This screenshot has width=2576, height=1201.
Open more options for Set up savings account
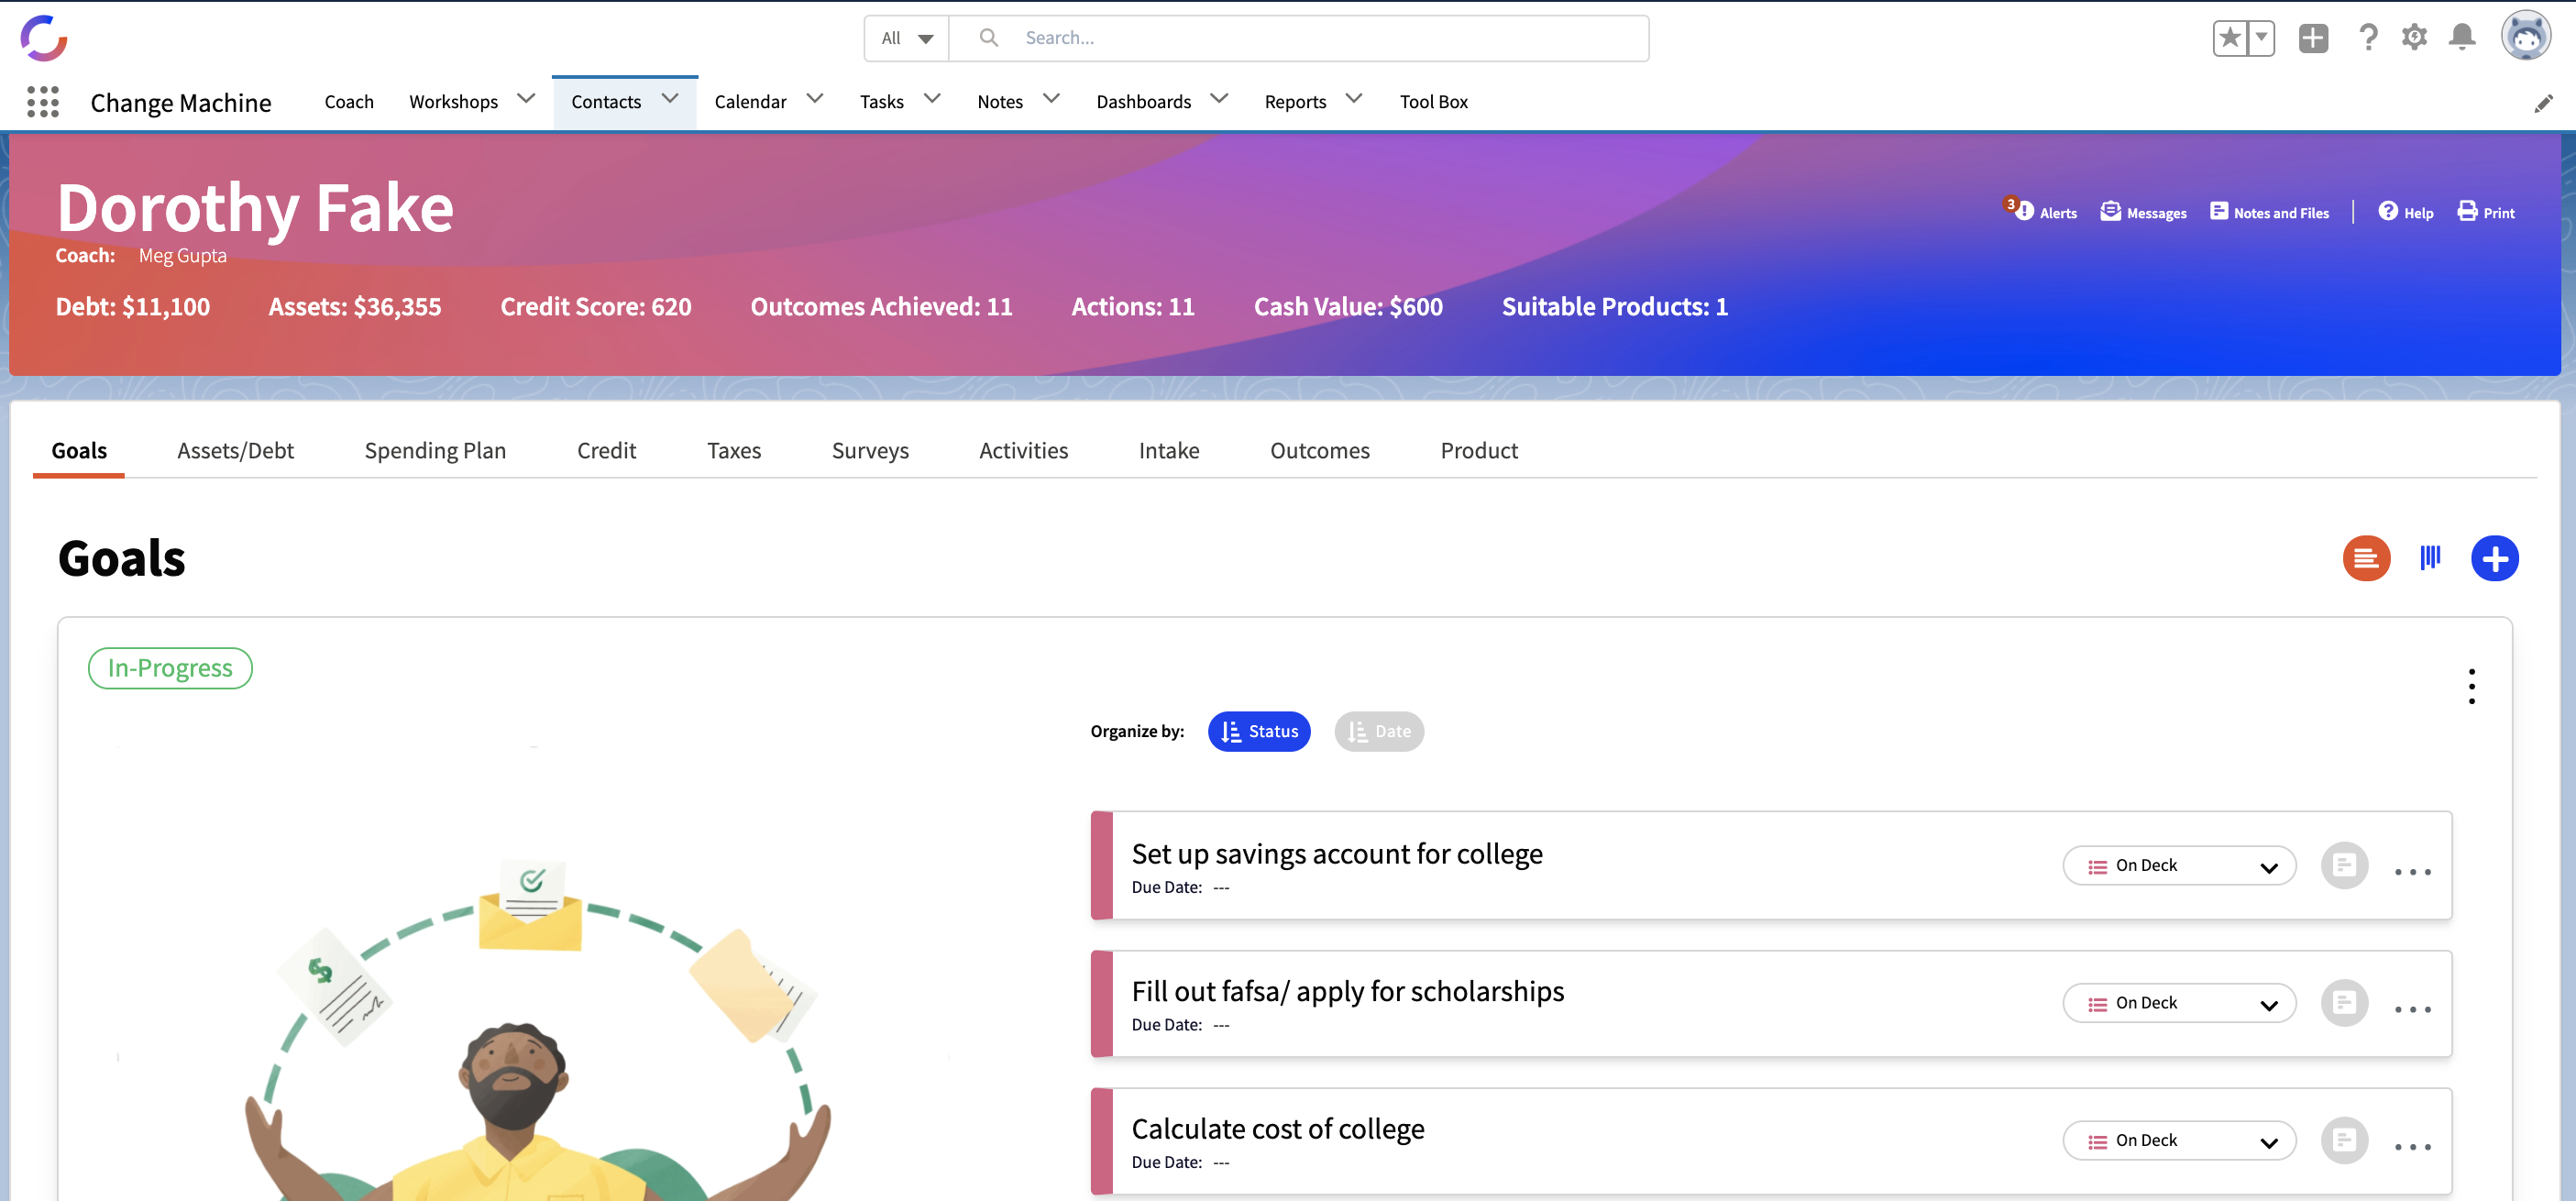click(x=2413, y=872)
